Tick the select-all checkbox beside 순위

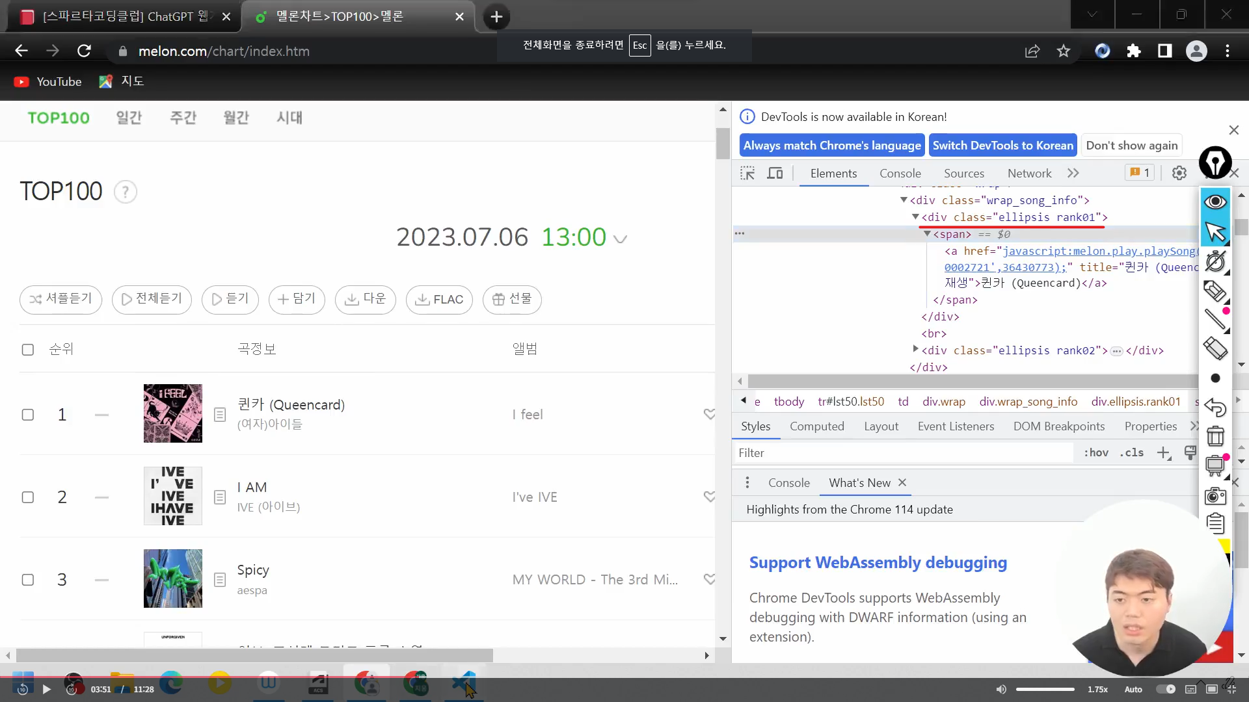coord(28,350)
